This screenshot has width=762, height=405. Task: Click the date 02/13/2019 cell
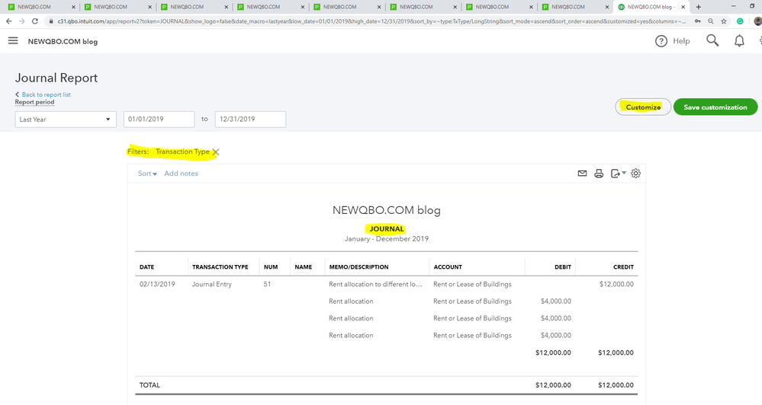(x=157, y=284)
